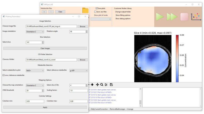Uncheck the Save plots checkbox

pos(97,8)
